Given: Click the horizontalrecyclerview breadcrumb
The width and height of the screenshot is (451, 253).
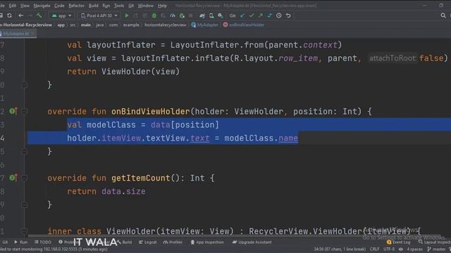Looking at the screenshot, I should pos(166,25).
